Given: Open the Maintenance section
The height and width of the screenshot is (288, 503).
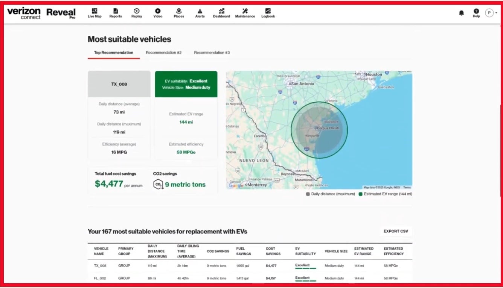Looking at the screenshot, I should pos(245,13).
